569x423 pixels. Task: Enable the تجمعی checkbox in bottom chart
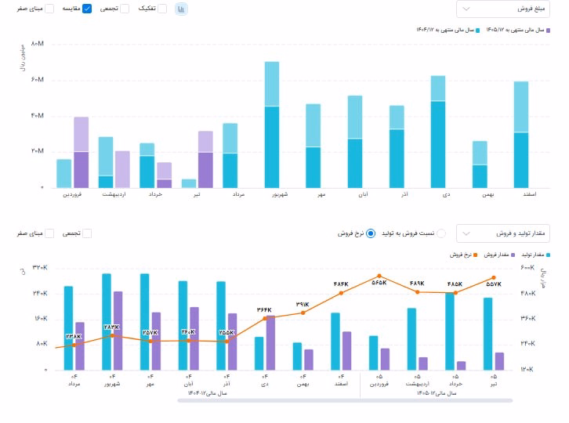87,233
